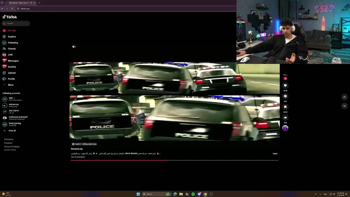350x197 pixels.
Task: Open the tab search dropdown
Action: tap(2, 3)
